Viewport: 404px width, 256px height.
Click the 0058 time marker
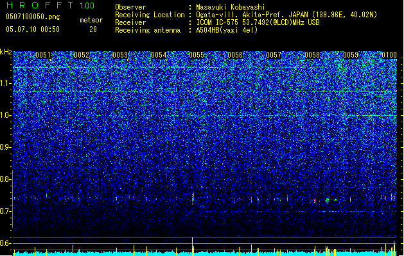click(x=312, y=55)
